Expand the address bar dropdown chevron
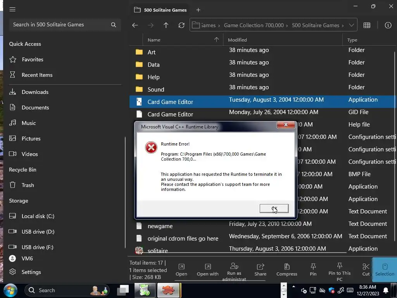Screen dimensions: 397x298 coord(351,25)
